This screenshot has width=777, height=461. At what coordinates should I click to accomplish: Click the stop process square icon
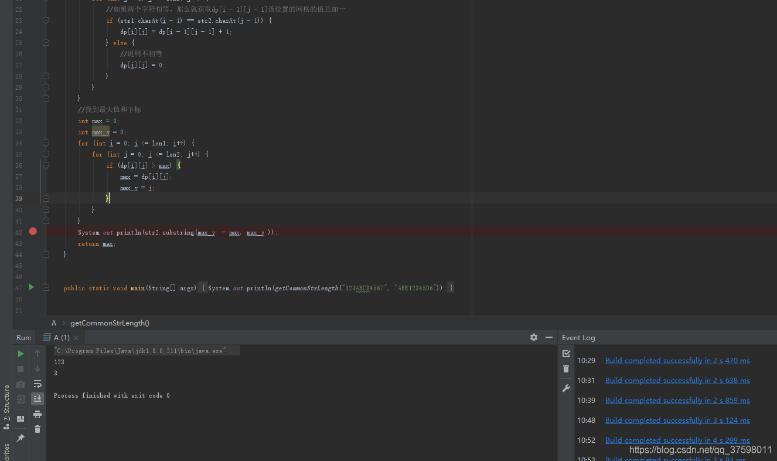21,368
